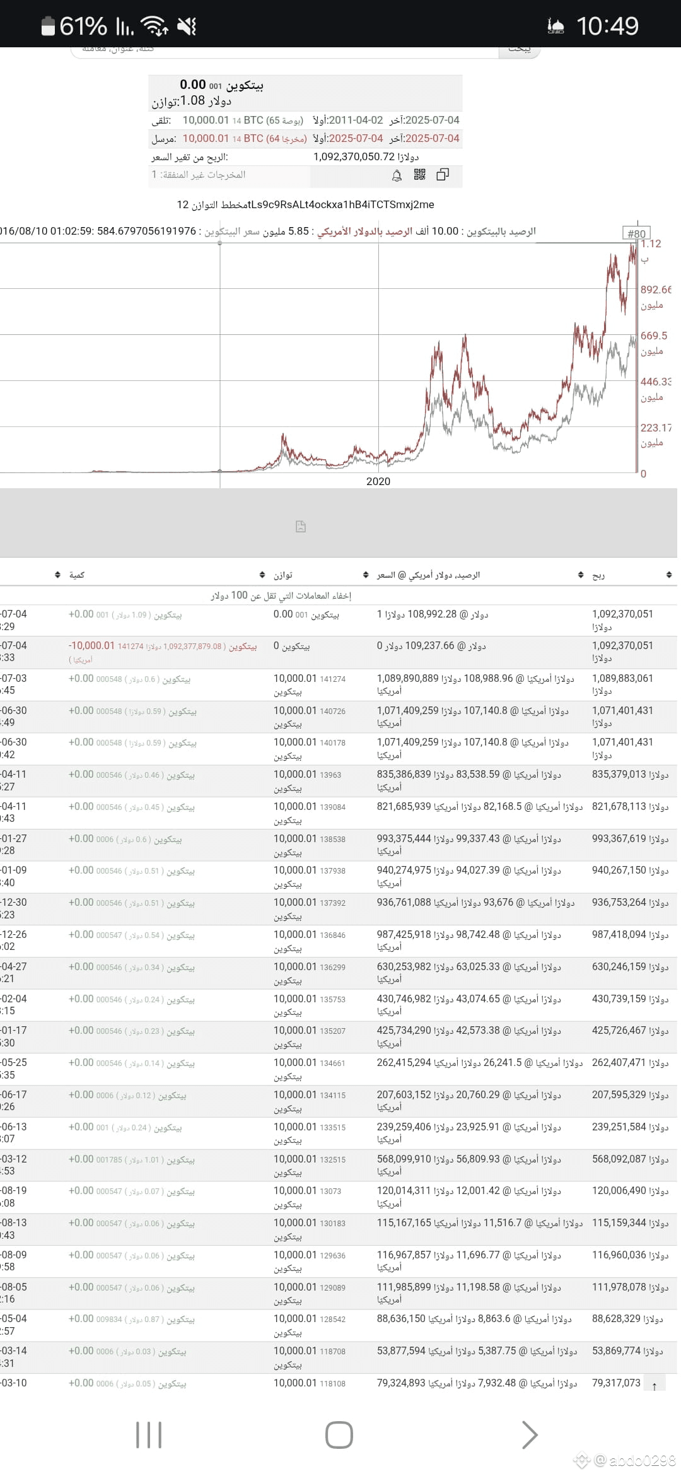Click the 892.66 million axis label

(x=656, y=296)
